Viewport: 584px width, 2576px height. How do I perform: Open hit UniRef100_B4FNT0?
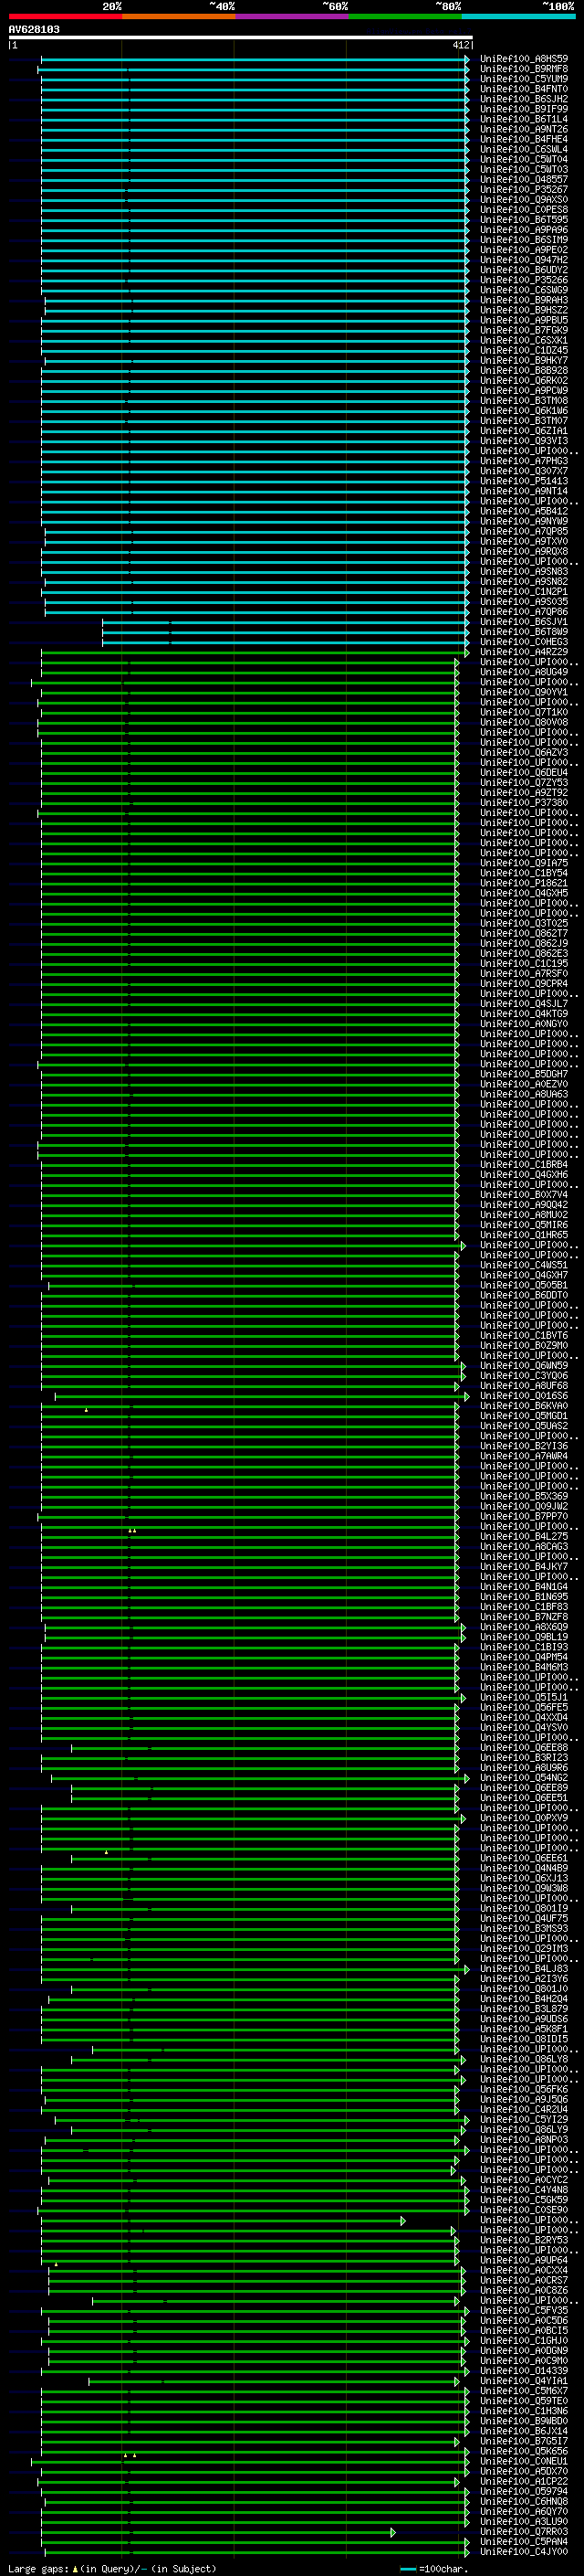coord(523,89)
